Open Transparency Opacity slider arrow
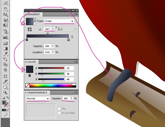The height and width of the screenshot is (127, 165). coord(72,99)
